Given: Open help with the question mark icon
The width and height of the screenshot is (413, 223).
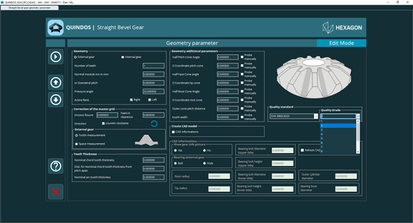Looking at the screenshot, I should coord(55,166).
